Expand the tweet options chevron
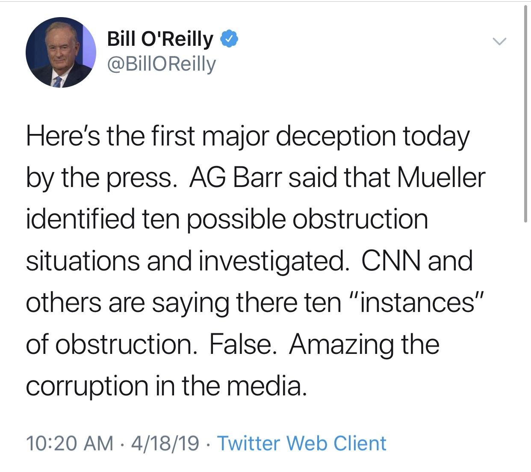This screenshot has height=472, width=531. click(x=499, y=42)
